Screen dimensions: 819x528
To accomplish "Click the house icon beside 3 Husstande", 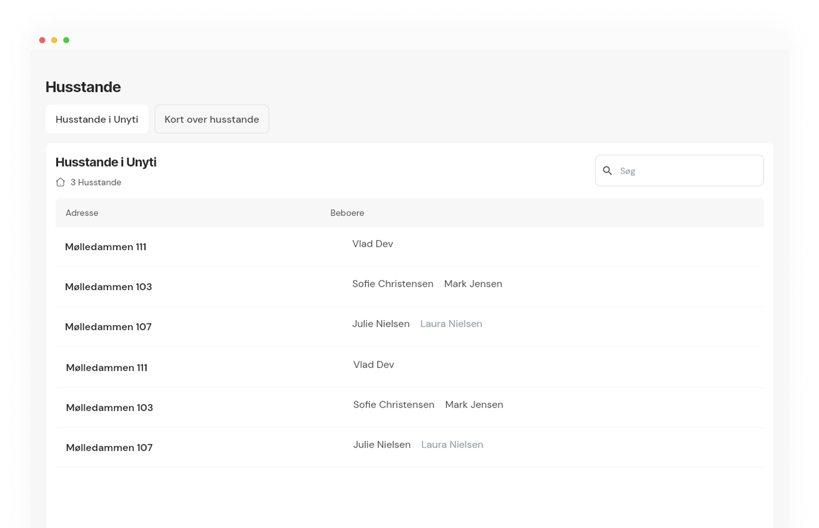I will point(60,182).
